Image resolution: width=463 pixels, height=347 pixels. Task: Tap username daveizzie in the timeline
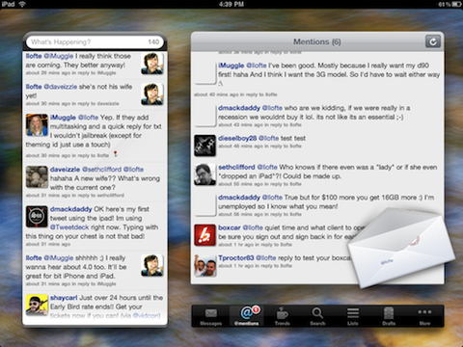pyautogui.click(x=65, y=170)
